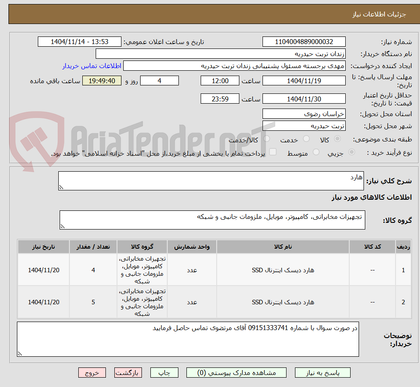This screenshot has height=387, width=420.
Task: Click quantity 5 in table row 2
Action: (93, 302)
